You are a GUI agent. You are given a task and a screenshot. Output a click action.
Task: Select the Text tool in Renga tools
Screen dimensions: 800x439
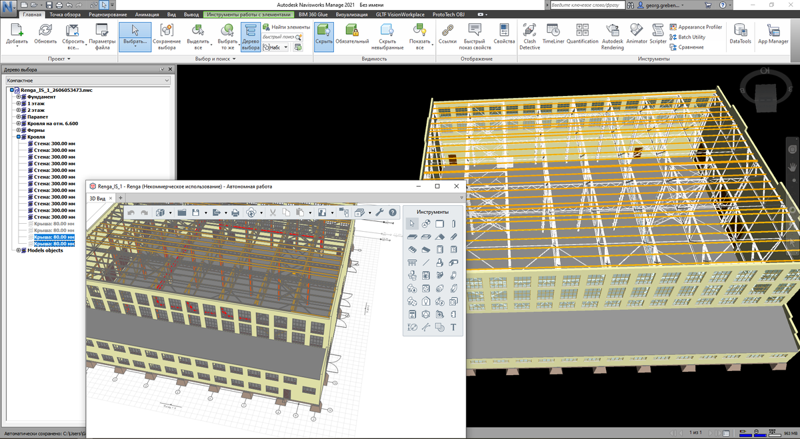453,327
